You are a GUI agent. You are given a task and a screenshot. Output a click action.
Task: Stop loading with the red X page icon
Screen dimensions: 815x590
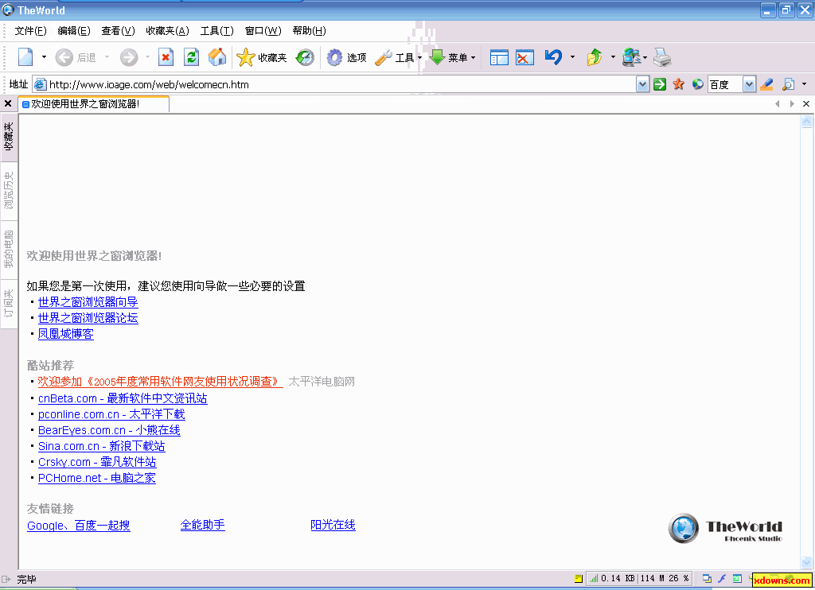[166, 57]
